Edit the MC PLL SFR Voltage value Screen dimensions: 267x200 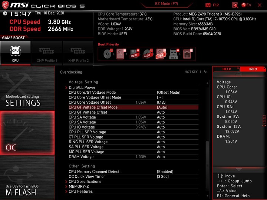[161, 152]
